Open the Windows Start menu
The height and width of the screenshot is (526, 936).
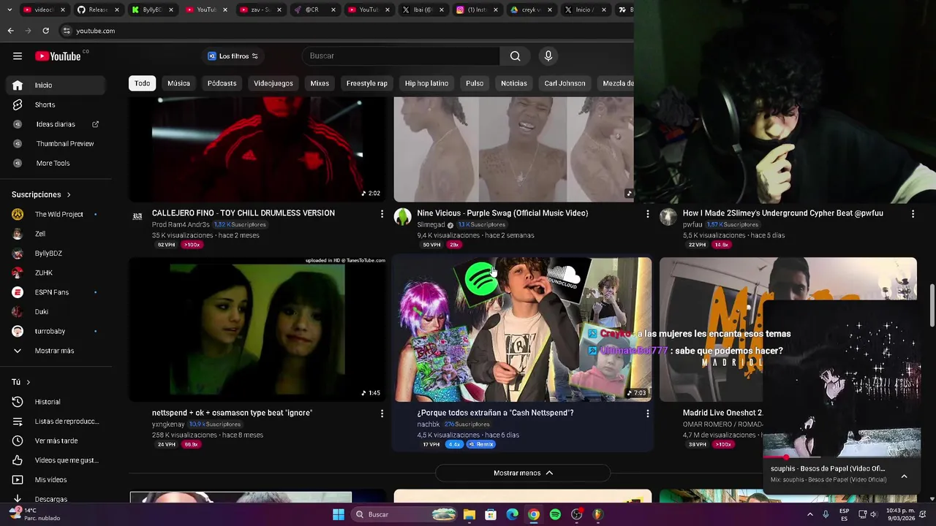(x=339, y=514)
